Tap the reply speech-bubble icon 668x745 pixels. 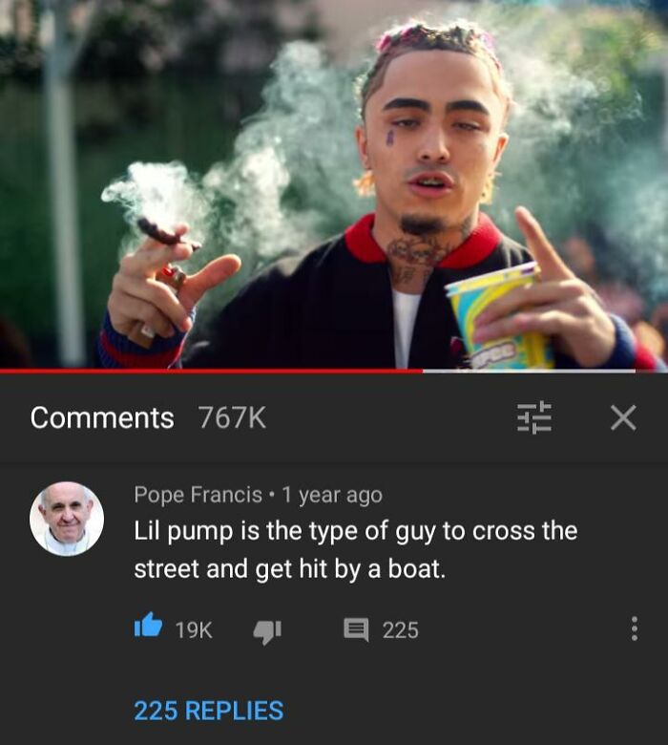click(356, 630)
